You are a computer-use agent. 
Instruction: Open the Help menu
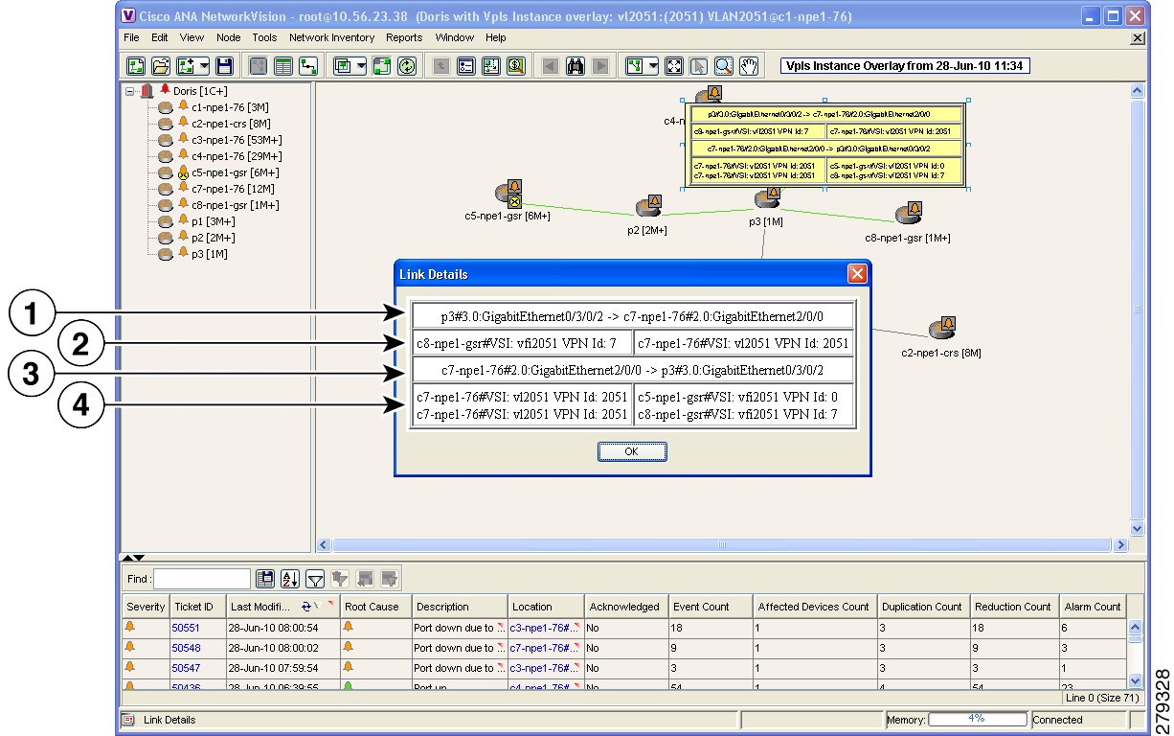pyautogui.click(x=495, y=38)
